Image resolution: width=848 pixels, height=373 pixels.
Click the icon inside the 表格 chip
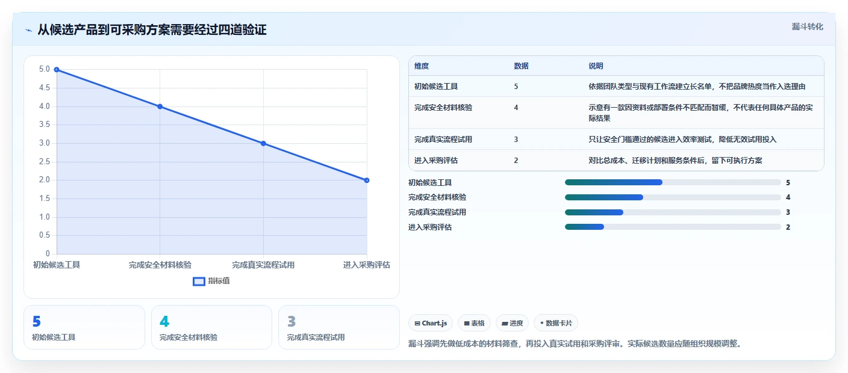466,324
